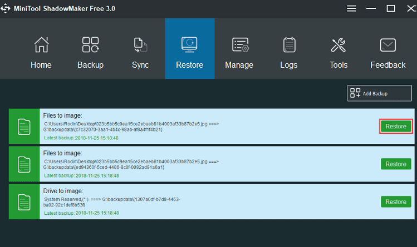417x247 pixels.
Task: Maximize the ShadowMaker window
Action: point(391,8)
